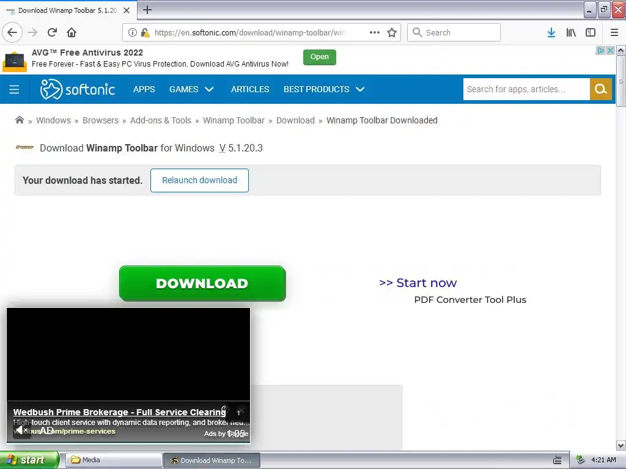Select Download Winamp taskbar button
The width and height of the screenshot is (626, 469).
[x=212, y=460]
